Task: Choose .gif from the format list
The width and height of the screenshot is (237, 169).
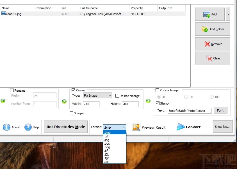Action: tap(115, 136)
